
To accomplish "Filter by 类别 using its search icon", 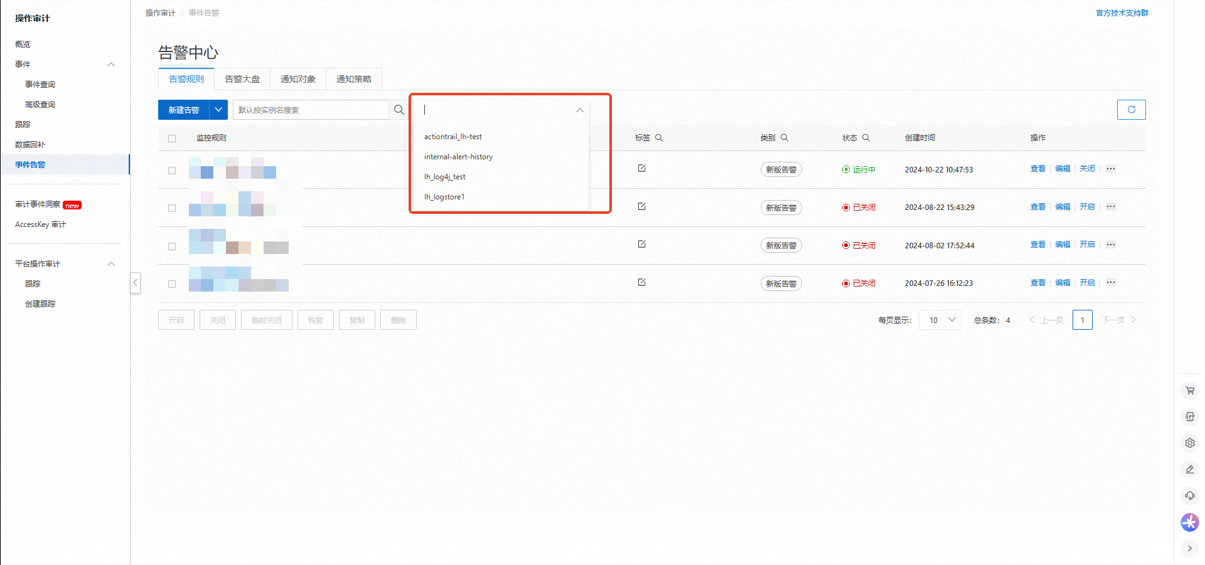I will pos(785,138).
